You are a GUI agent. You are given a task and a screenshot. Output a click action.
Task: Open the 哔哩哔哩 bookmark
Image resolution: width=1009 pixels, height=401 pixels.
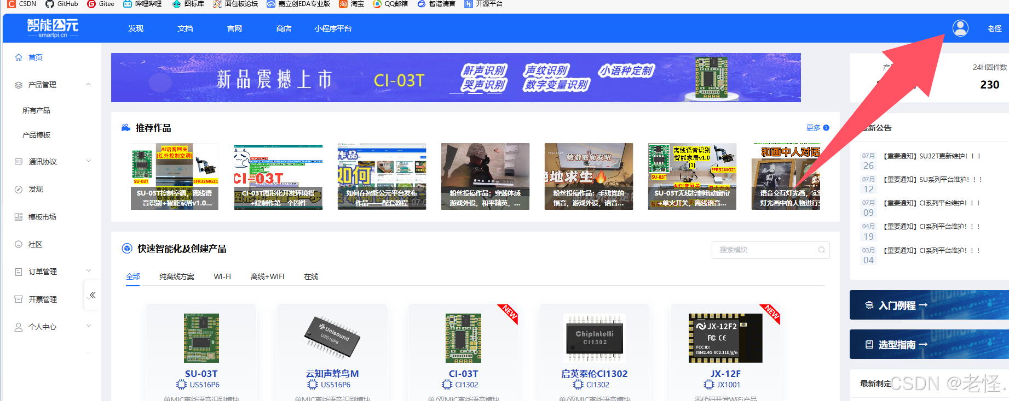142,4
